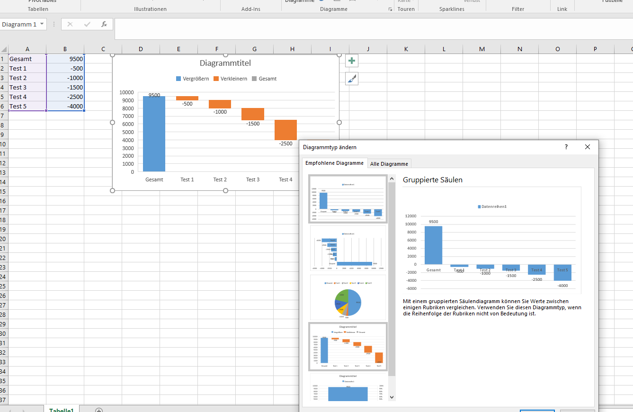Open the Name Box dropdown showing Diagramm 1
The width and height of the screenshot is (633, 412).
(41, 24)
